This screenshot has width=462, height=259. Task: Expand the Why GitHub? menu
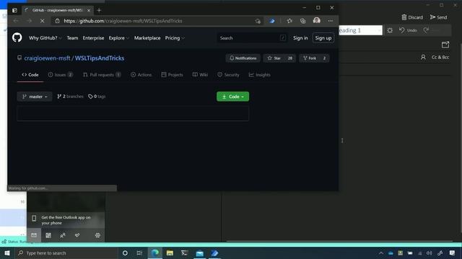[x=45, y=38]
